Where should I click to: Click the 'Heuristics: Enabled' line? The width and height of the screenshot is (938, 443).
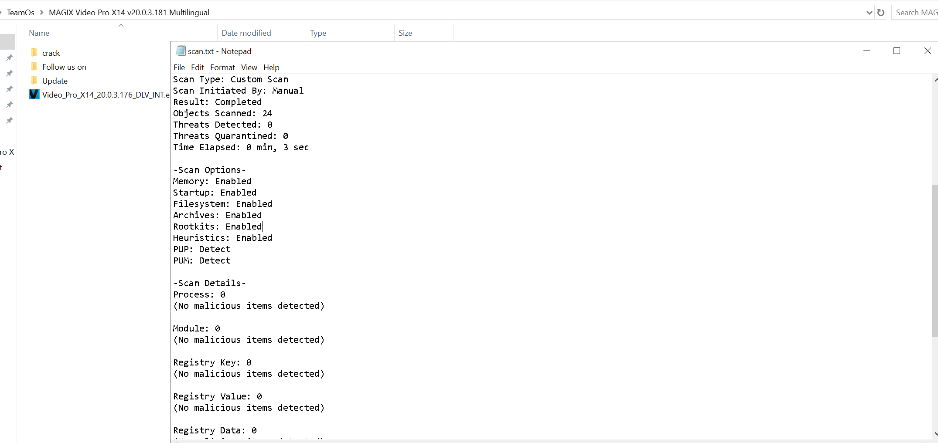click(x=223, y=238)
